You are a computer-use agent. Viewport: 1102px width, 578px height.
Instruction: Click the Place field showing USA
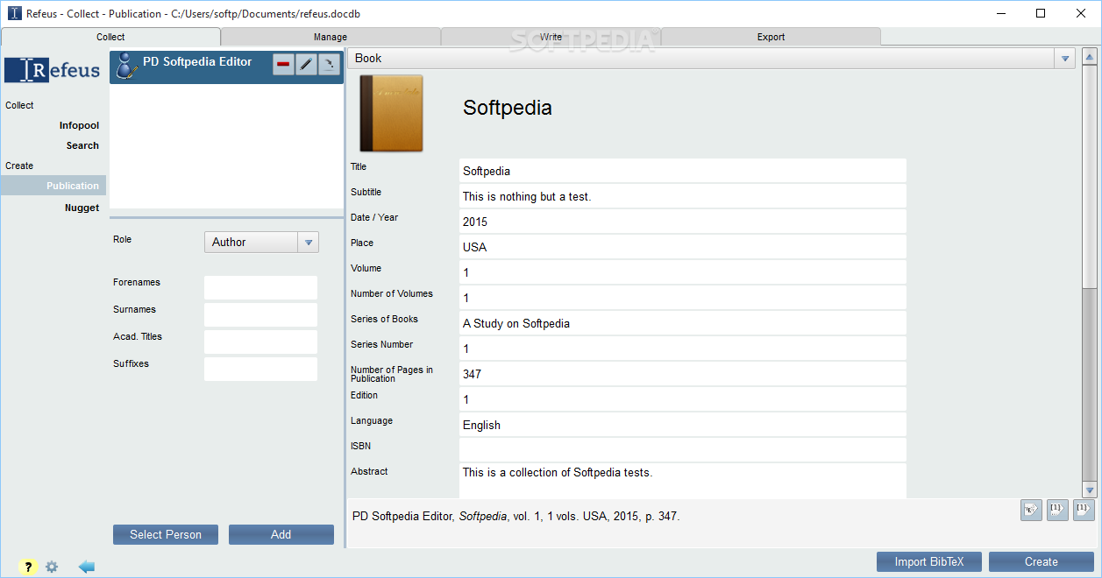(x=682, y=247)
